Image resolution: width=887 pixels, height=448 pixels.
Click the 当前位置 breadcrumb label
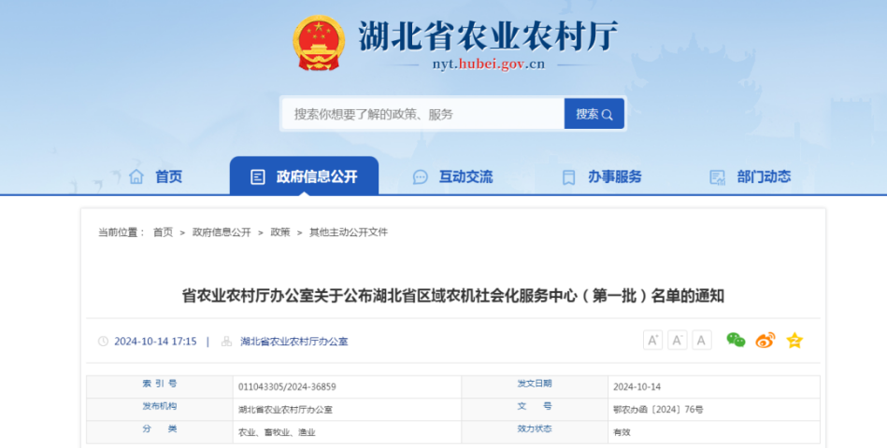pyautogui.click(x=122, y=232)
